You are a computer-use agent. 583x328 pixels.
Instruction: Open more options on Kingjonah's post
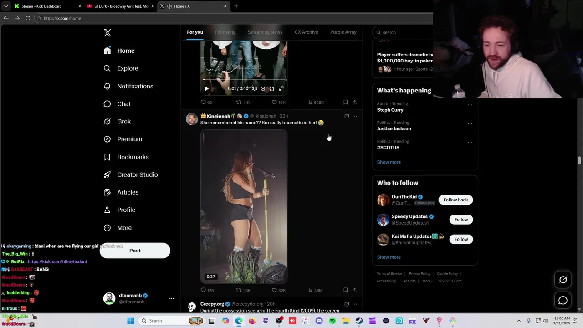(355, 116)
